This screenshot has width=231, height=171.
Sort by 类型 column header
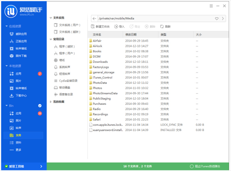pos(176,35)
